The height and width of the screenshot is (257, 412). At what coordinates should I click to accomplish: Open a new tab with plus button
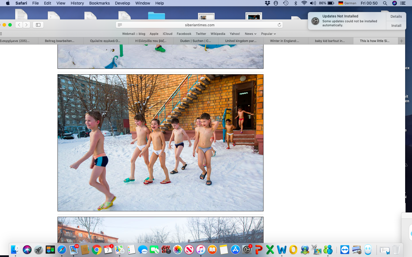tap(401, 41)
